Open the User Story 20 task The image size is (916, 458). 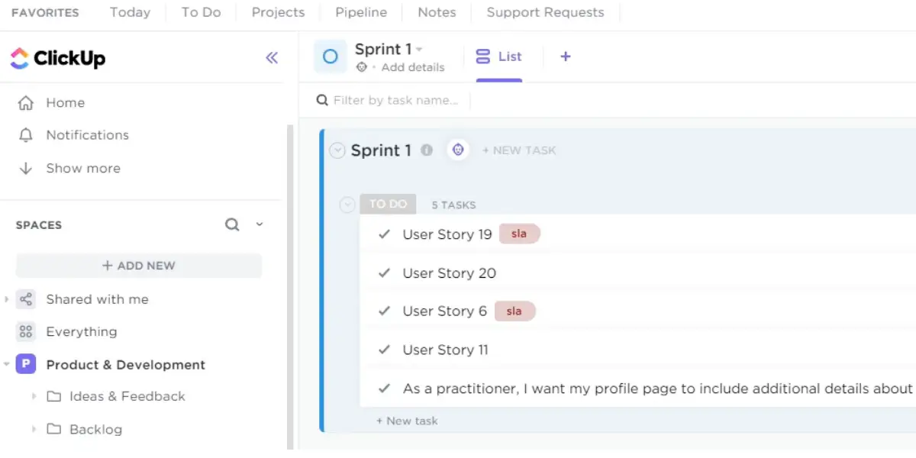[450, 273]
